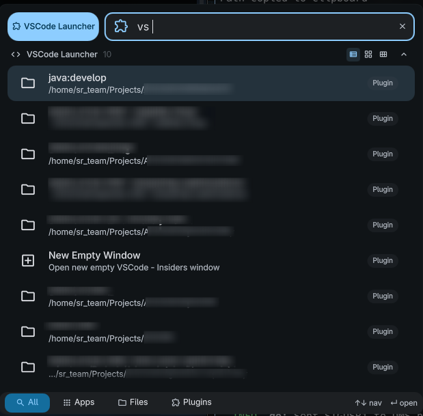Viewport: 423px width, 416px height.
Task: Click the folder icon of java:develop
Action: click(28, 83)
